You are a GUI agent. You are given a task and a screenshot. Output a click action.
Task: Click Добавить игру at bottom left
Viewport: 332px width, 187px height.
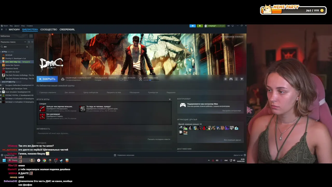(8, 155)
